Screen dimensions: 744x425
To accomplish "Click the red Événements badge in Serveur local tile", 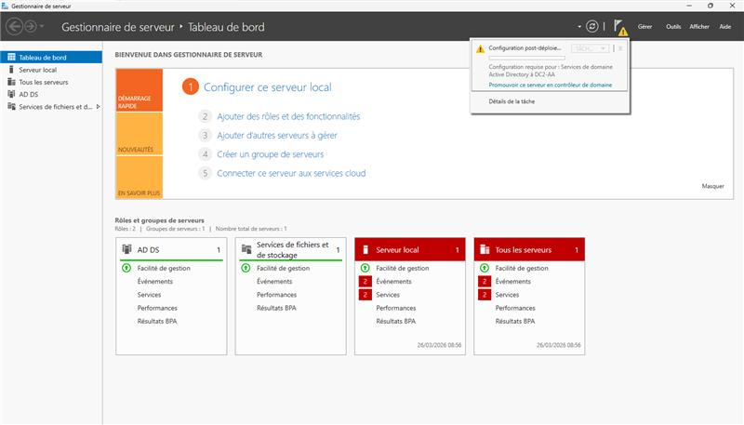I will 365,281.
